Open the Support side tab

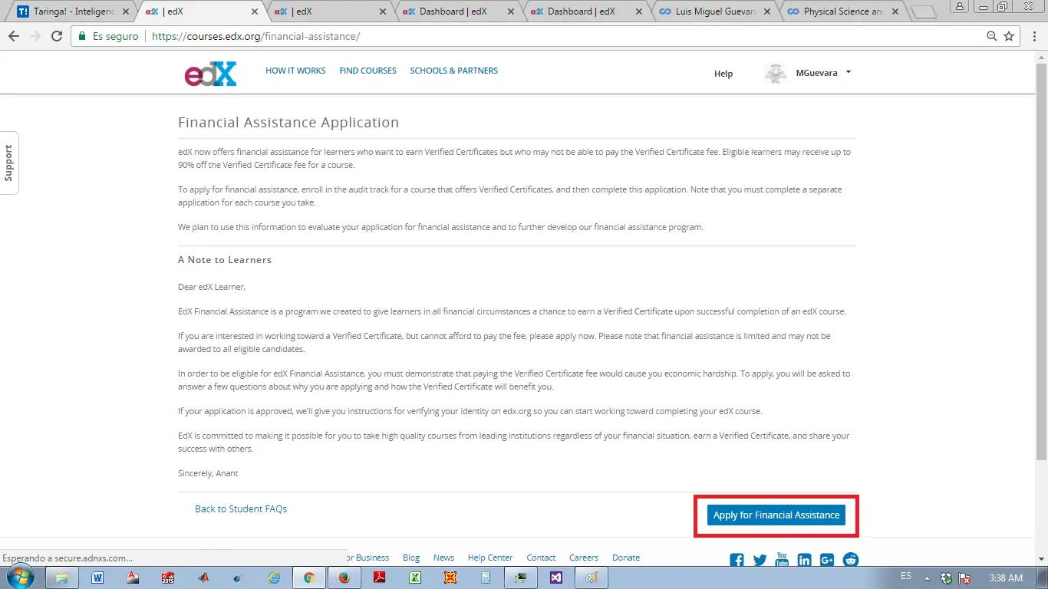9,163
